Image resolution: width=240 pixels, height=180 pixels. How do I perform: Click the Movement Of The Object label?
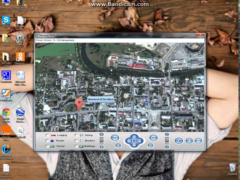click(100, 99)
